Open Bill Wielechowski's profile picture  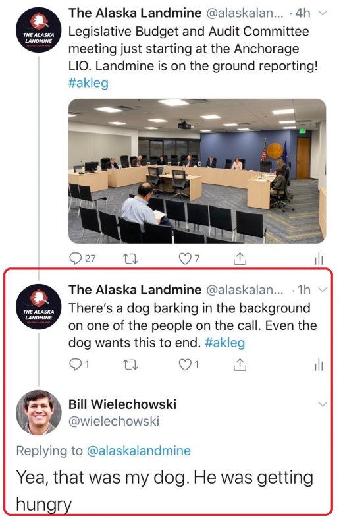(x=39, y=412)
